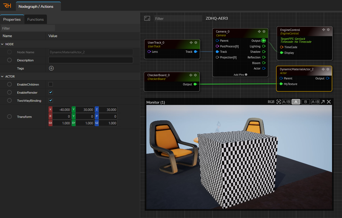342x218 pixels.
Task: Collapse the ACTOR section
Action: (x=2, y=76)
